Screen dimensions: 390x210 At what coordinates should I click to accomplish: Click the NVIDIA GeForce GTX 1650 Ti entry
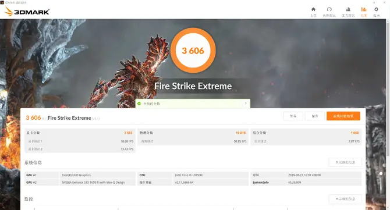pyautogui.click(x=93, y=183)
